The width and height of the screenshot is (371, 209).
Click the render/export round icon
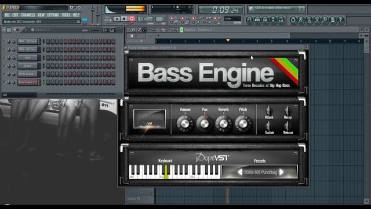(x=309, y=20)
